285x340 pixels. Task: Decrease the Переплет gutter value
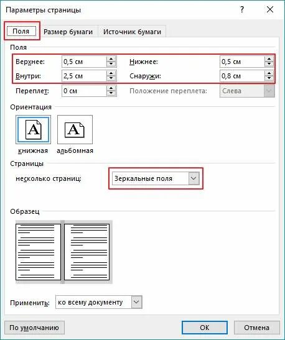pos(111,93)
